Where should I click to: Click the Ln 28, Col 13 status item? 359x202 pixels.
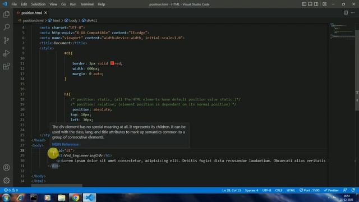(231, 190)
